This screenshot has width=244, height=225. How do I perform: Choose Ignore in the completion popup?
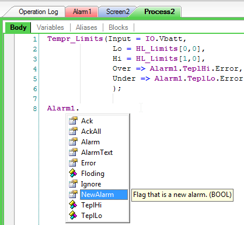click(x=91, y=184)
